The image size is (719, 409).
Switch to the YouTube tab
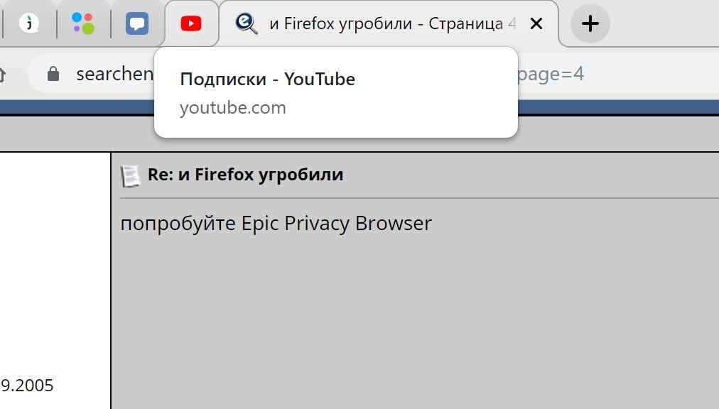pyautogui.click(x=190, y=24)
